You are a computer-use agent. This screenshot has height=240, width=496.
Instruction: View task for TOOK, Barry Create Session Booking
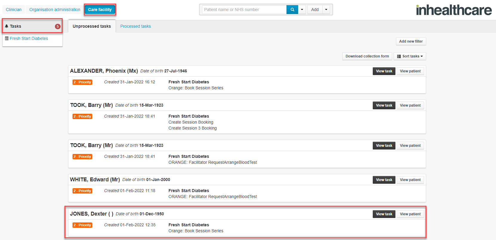pyautogui.click(x=384, y=105)
